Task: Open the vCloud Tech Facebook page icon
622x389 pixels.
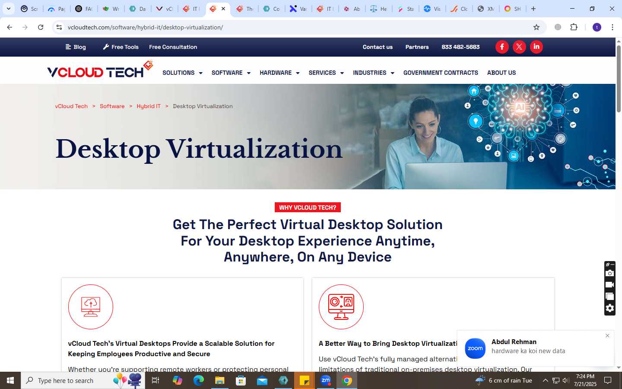Action: tap(502, 47)
